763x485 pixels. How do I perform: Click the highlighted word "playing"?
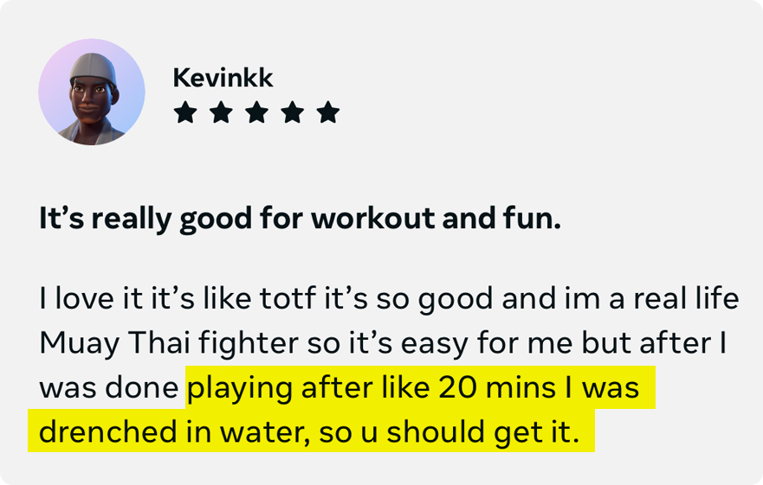240,389
